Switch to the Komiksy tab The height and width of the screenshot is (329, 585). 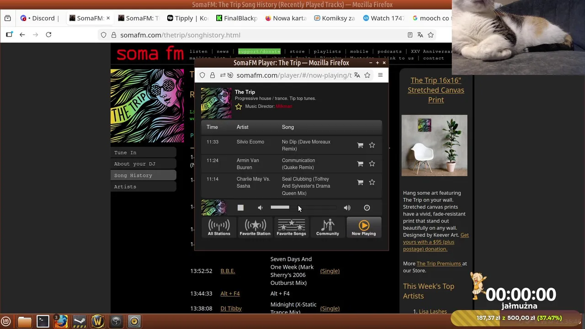[335, 18]
